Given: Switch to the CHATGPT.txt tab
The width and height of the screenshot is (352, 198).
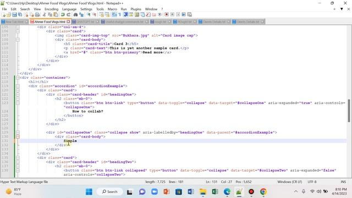Looking at the screenshot, I should (86, 22).
